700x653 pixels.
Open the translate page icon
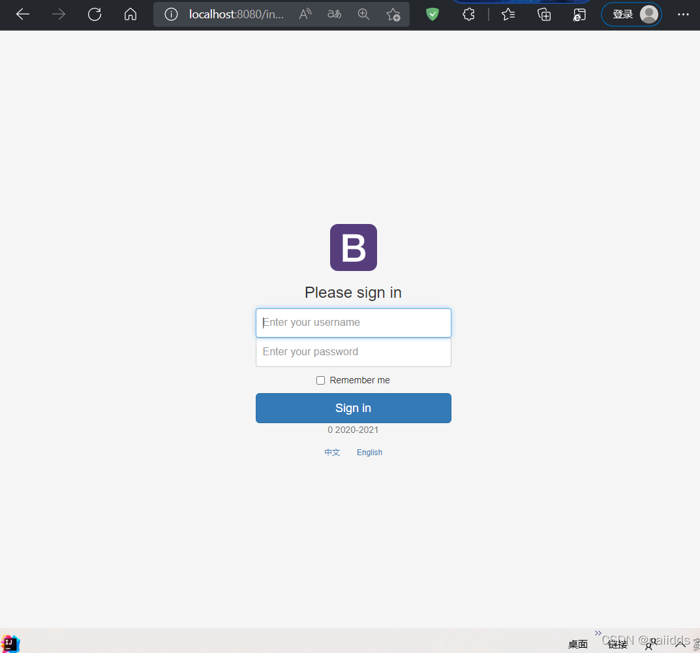click(335, 14)
